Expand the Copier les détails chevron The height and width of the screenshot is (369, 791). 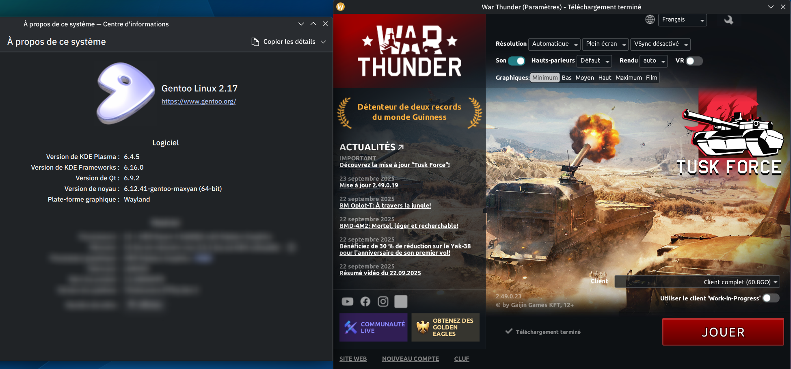(x=323, y=42)
